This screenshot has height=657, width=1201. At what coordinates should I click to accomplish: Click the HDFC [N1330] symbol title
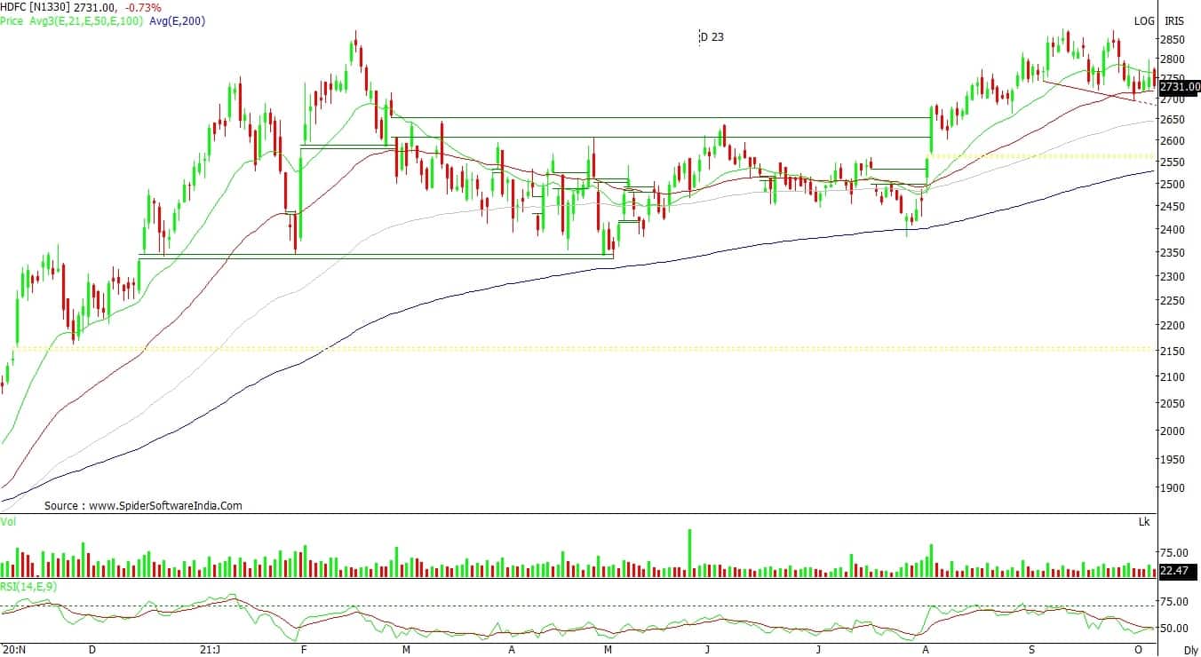36,7
